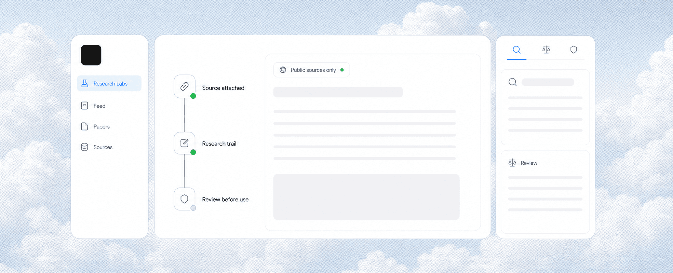Screen dimensions: 673x273
Task: Click green status dot on Research trail
Action: point(193,152)
